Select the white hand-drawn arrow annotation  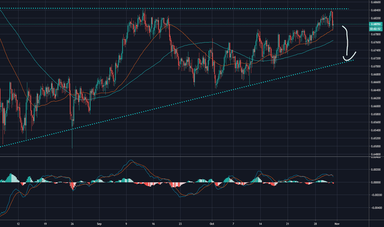[349, 43]
